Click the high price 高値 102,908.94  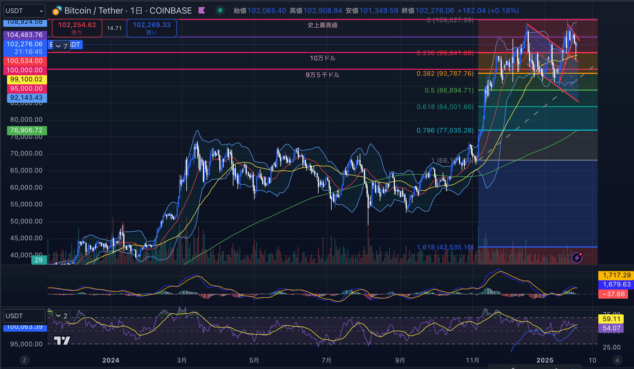click(x=316, y=11)
